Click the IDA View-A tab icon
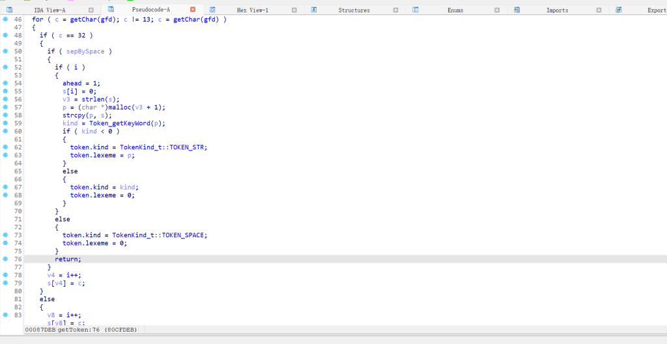Viewport: 667px width, 344px height. click(x=10, y=10)
